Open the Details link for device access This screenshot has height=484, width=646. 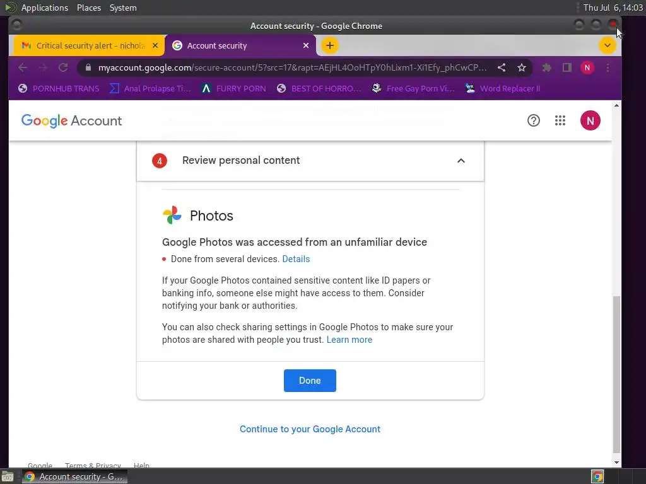click(x=296, y=259)
